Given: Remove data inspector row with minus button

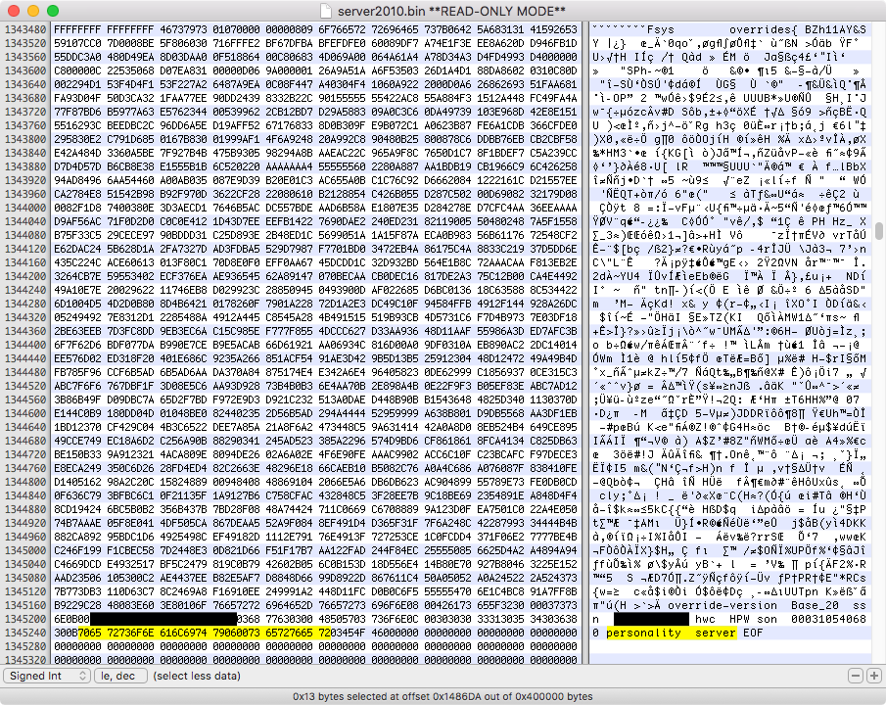Looking at the screenshot, I should (856, 676).
